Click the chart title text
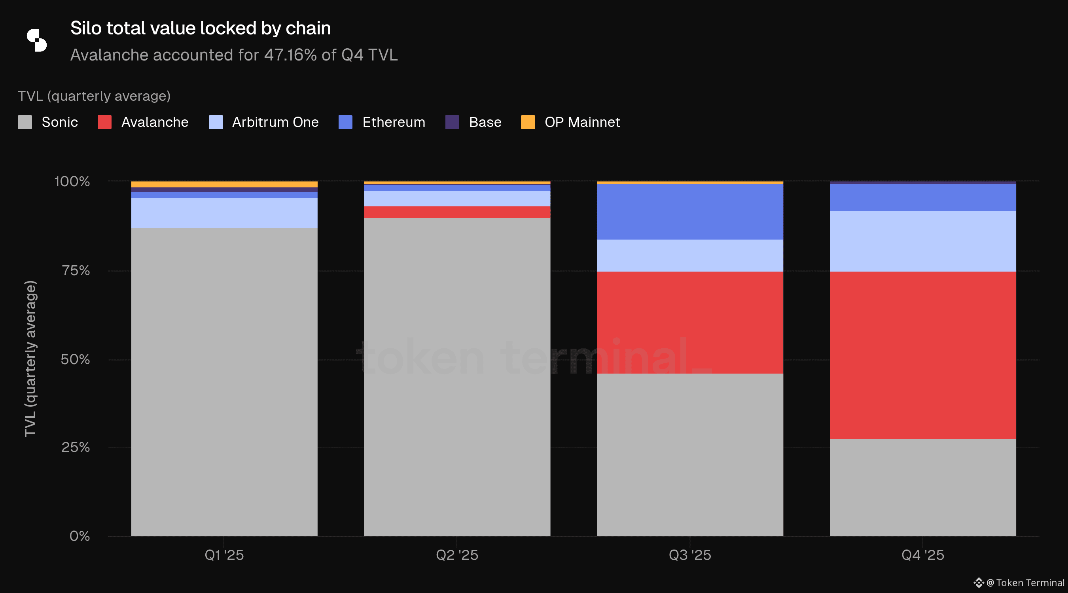 (200, 28)
